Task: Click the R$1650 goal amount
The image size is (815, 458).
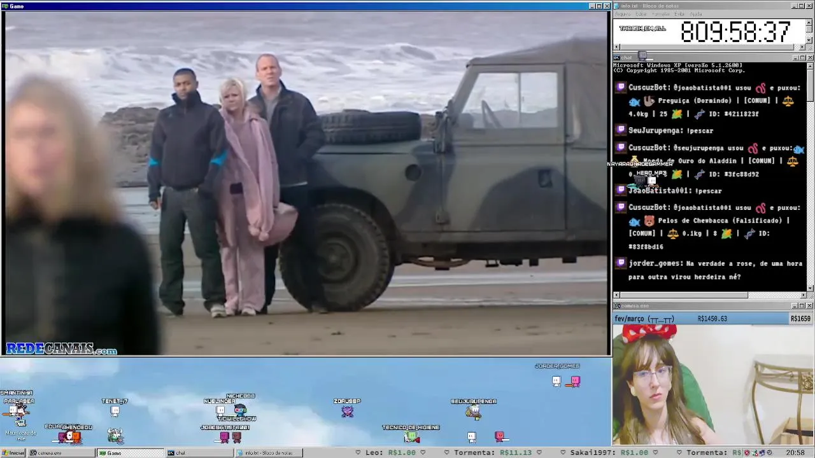Action: [801, 319]
